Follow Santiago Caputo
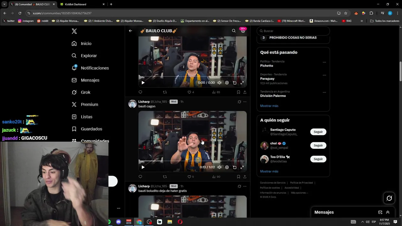The image size is (402, 226). coord(318,132)
